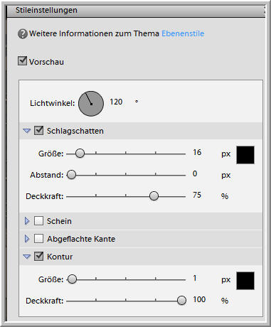Open the Ebenenstile help link
This screenshot has height=327, width=271.
click(x=183, y=33)
